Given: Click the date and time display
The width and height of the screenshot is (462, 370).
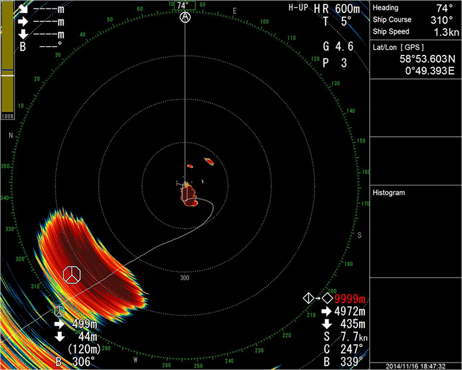Looking at the screenshot, I should (416, 365).
